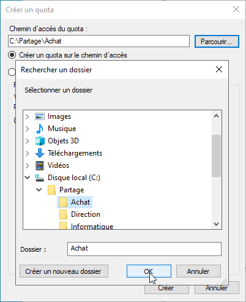Select the Partage folder icon
246x302 pixels.
coord(51,190)
